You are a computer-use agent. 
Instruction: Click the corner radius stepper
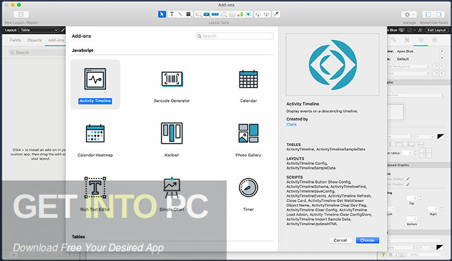[416, 153]
